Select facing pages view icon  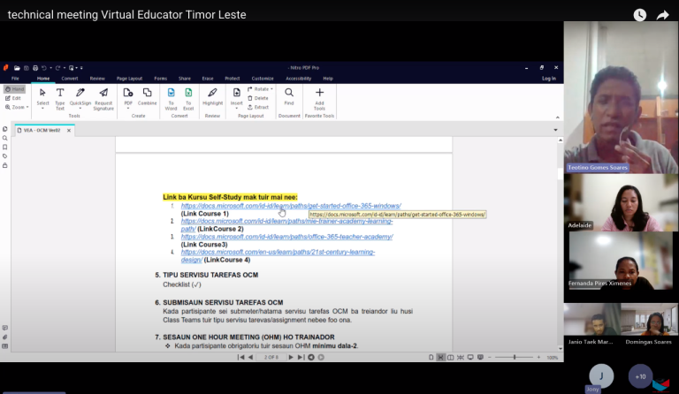coord(450,357)
